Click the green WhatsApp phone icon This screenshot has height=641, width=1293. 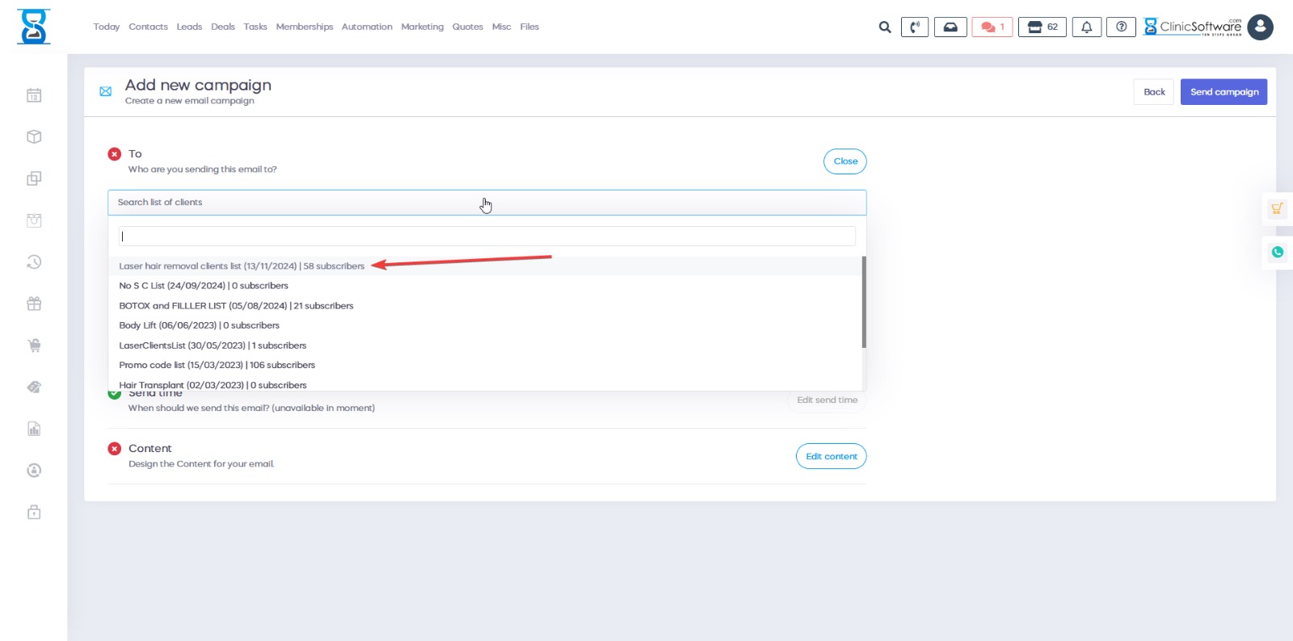pos(1277,252)
